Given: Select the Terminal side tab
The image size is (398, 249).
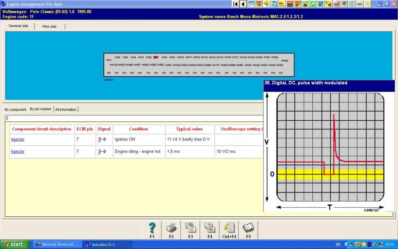Looking at the screenshot, I should [18, 26].
